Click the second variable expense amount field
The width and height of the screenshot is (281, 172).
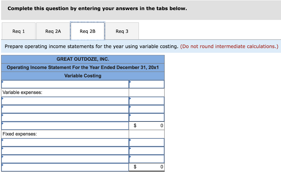146,109
